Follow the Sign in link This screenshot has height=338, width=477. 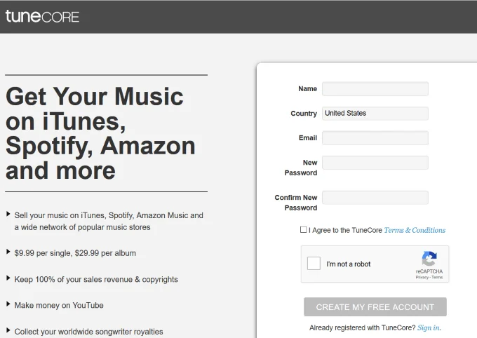point(429,327)
